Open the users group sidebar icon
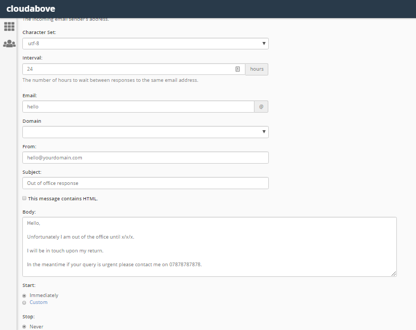The image size is (416, 330). [9, 44]
